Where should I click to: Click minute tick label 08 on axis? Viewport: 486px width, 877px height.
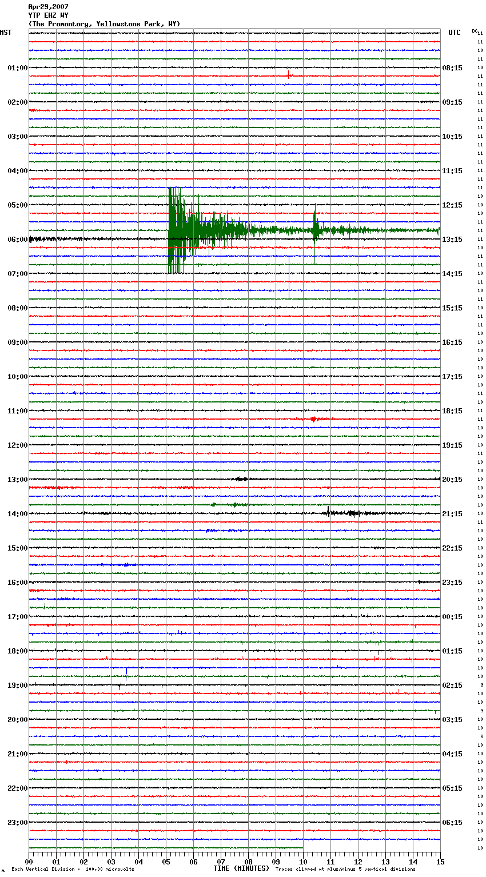click(248, 862)
